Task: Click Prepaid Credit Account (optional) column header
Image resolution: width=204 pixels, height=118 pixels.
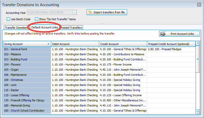Action: [x=171, y=44]
